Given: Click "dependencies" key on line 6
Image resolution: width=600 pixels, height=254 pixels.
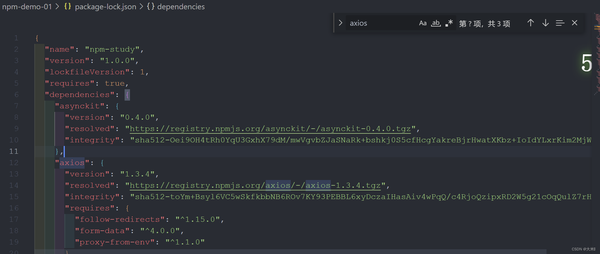Looking at the screenshot, I should pos(80,95).
